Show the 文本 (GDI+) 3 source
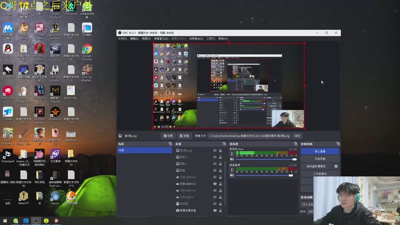The height and width of the screenshot is (225, 400). pyautogui.click(x=215, y=190)
